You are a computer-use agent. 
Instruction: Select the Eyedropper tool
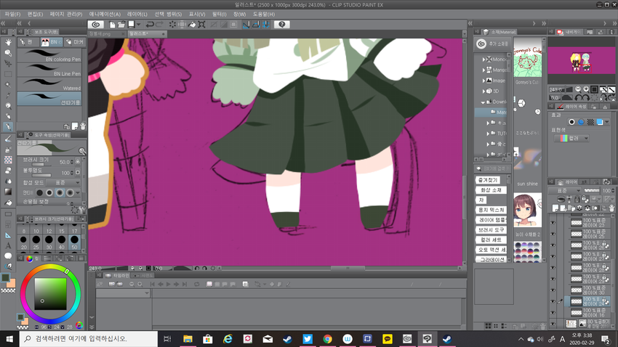point(8,95)
